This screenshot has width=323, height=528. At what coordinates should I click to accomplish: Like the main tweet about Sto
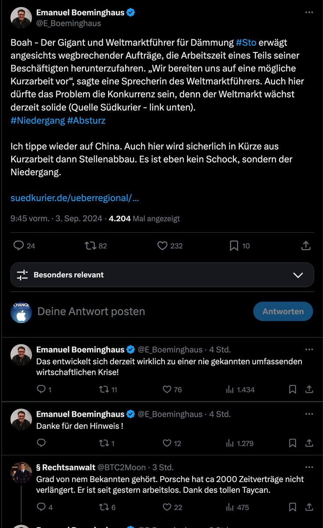coord(163,246)
